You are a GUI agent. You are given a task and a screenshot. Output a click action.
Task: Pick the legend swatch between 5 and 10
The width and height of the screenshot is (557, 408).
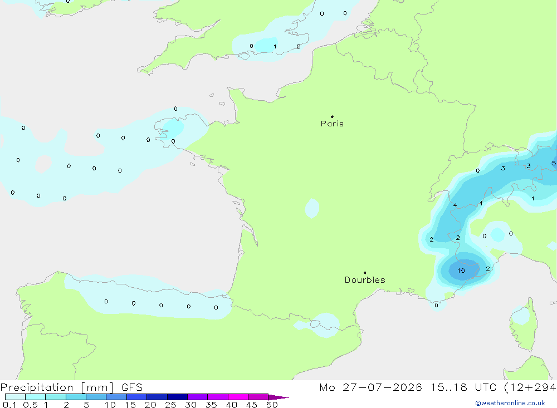point(96,397)
